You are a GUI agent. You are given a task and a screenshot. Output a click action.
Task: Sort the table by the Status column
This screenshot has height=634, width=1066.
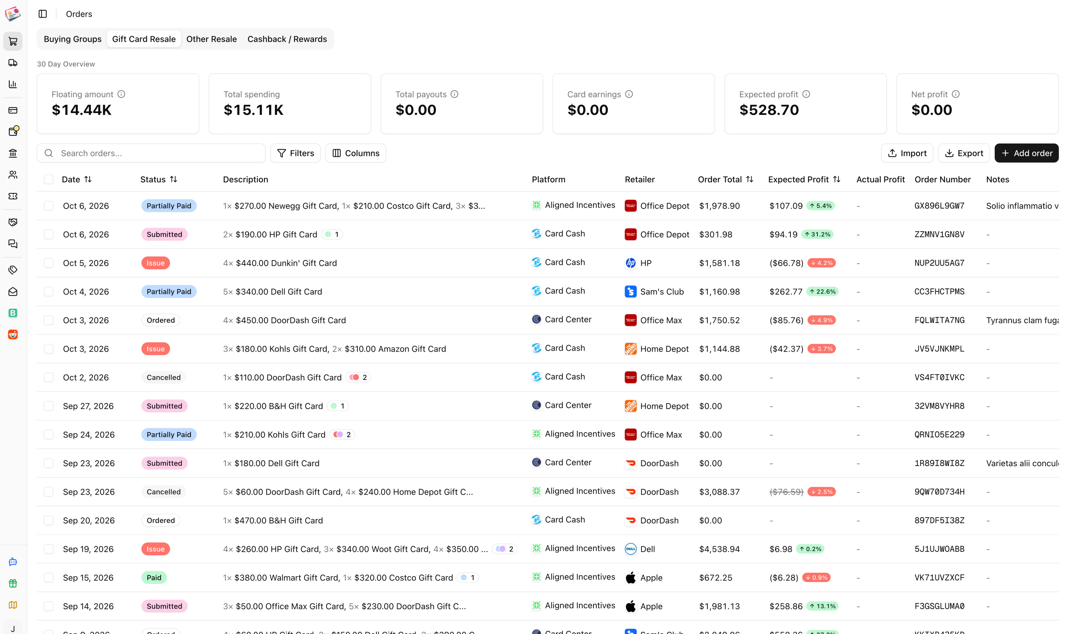click(159, 180)
